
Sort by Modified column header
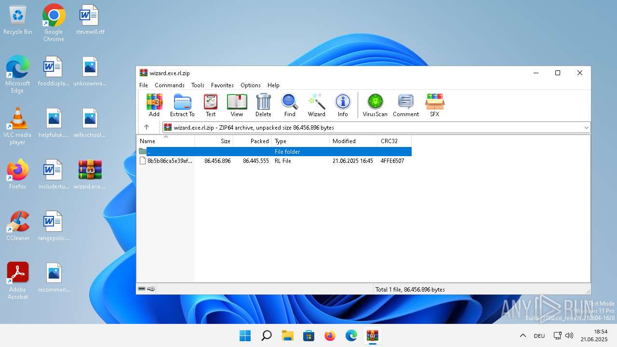[354, 141]
